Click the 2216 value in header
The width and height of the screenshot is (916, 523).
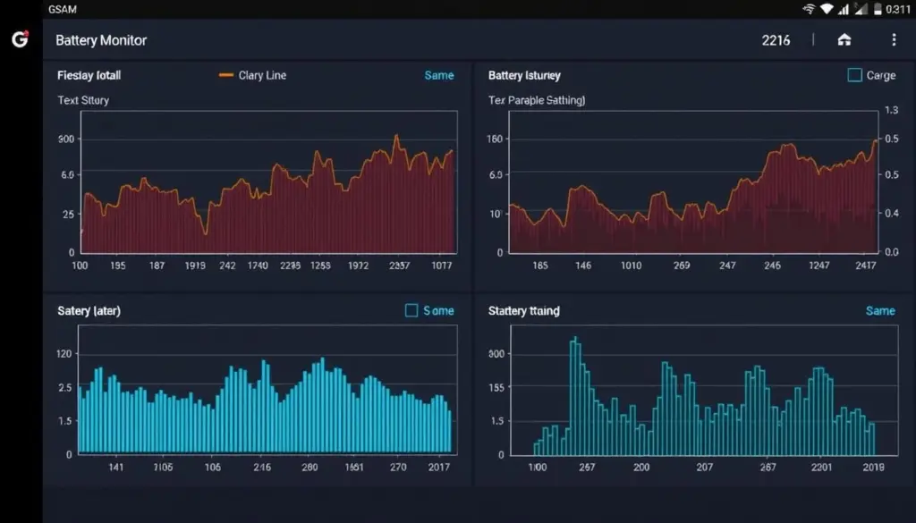click(x=776, y=40)
